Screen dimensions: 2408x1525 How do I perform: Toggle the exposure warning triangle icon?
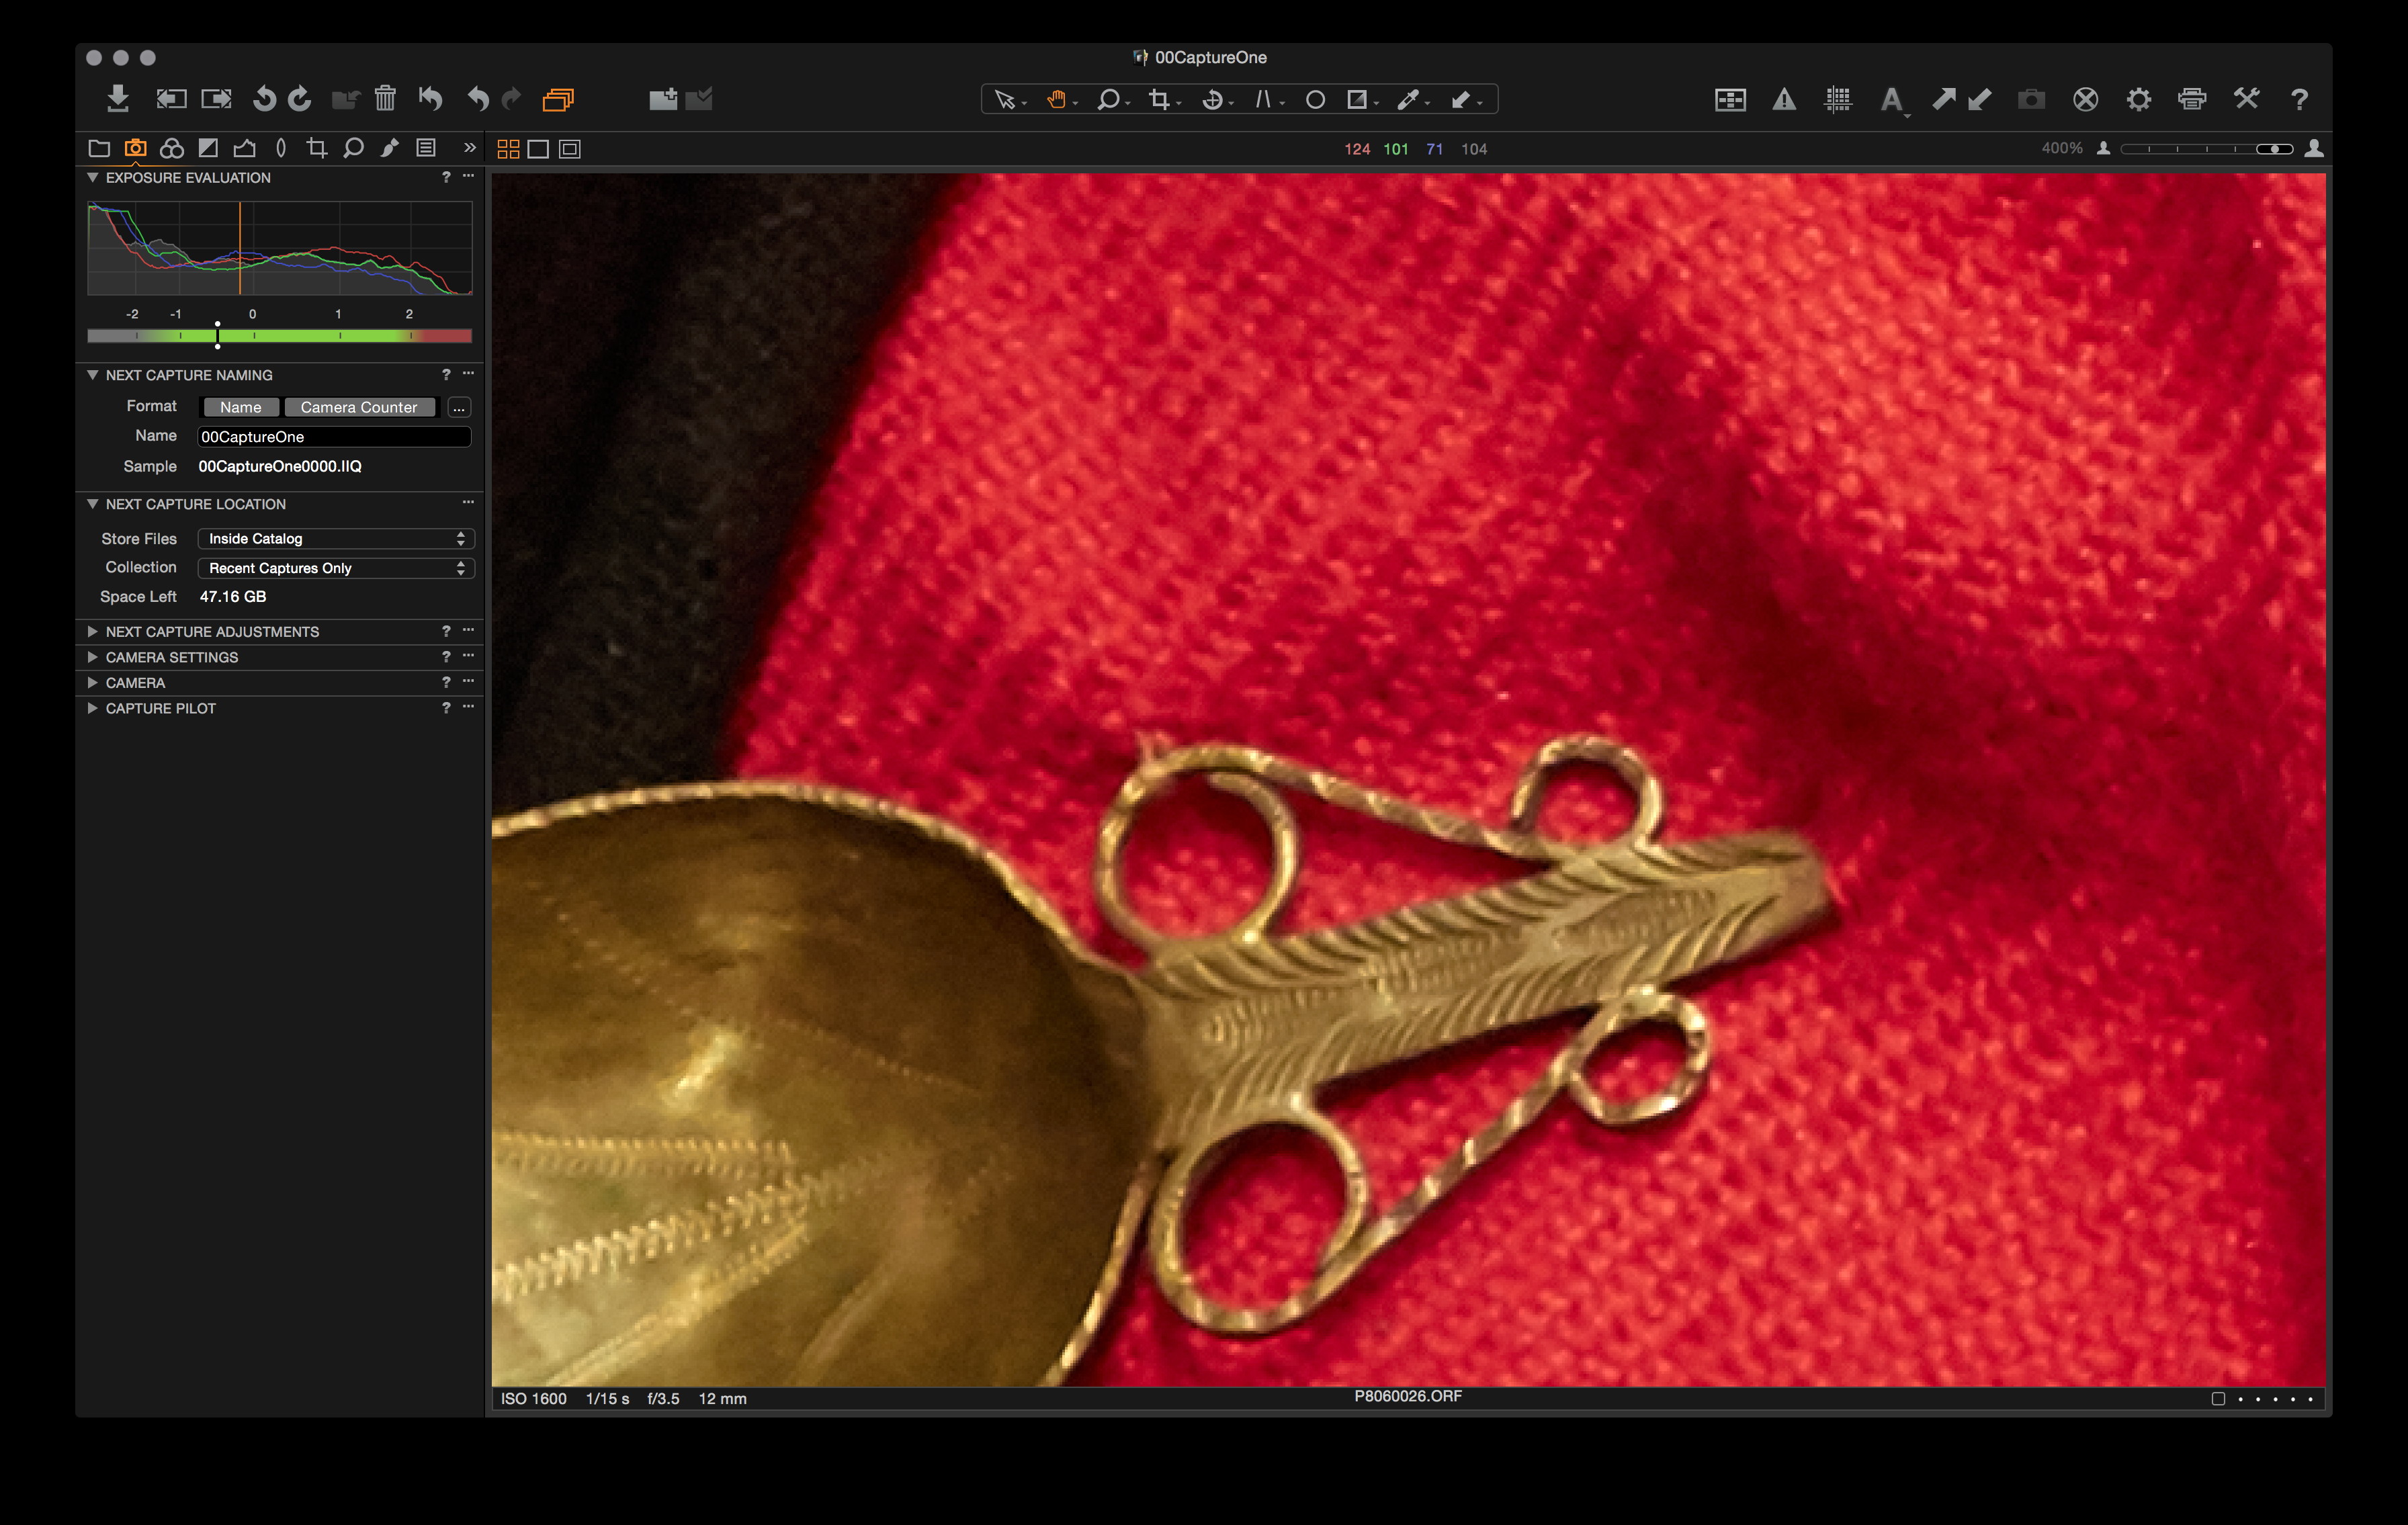click(x=1784, y=99)
